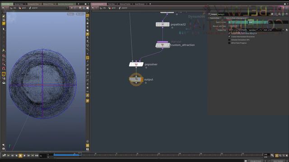Toggle Create Intermediate Directories checkbox
Image resolution: width=289 pixels, height=162 pixels.
click(x=229, y=37)
